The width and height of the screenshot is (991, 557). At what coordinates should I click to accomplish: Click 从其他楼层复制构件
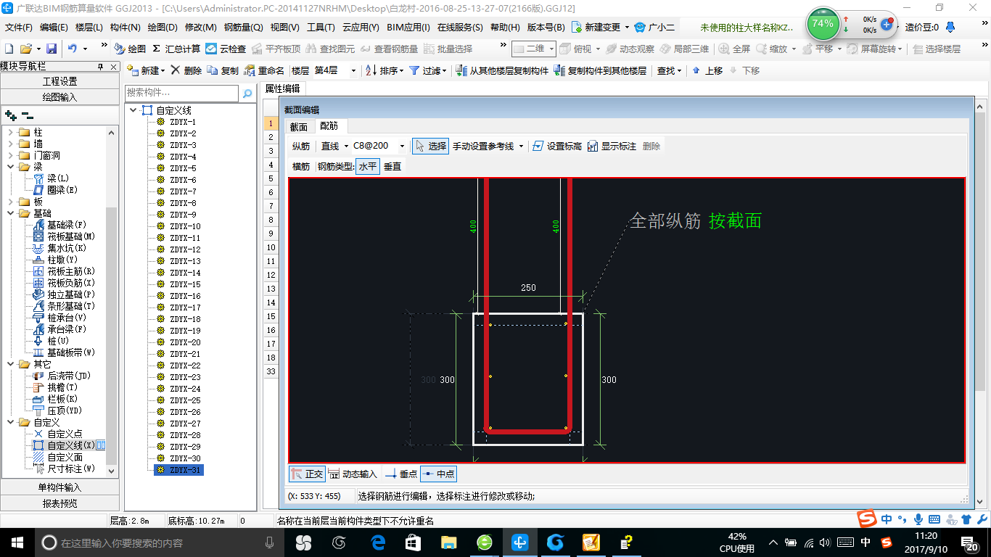(502, 70)
